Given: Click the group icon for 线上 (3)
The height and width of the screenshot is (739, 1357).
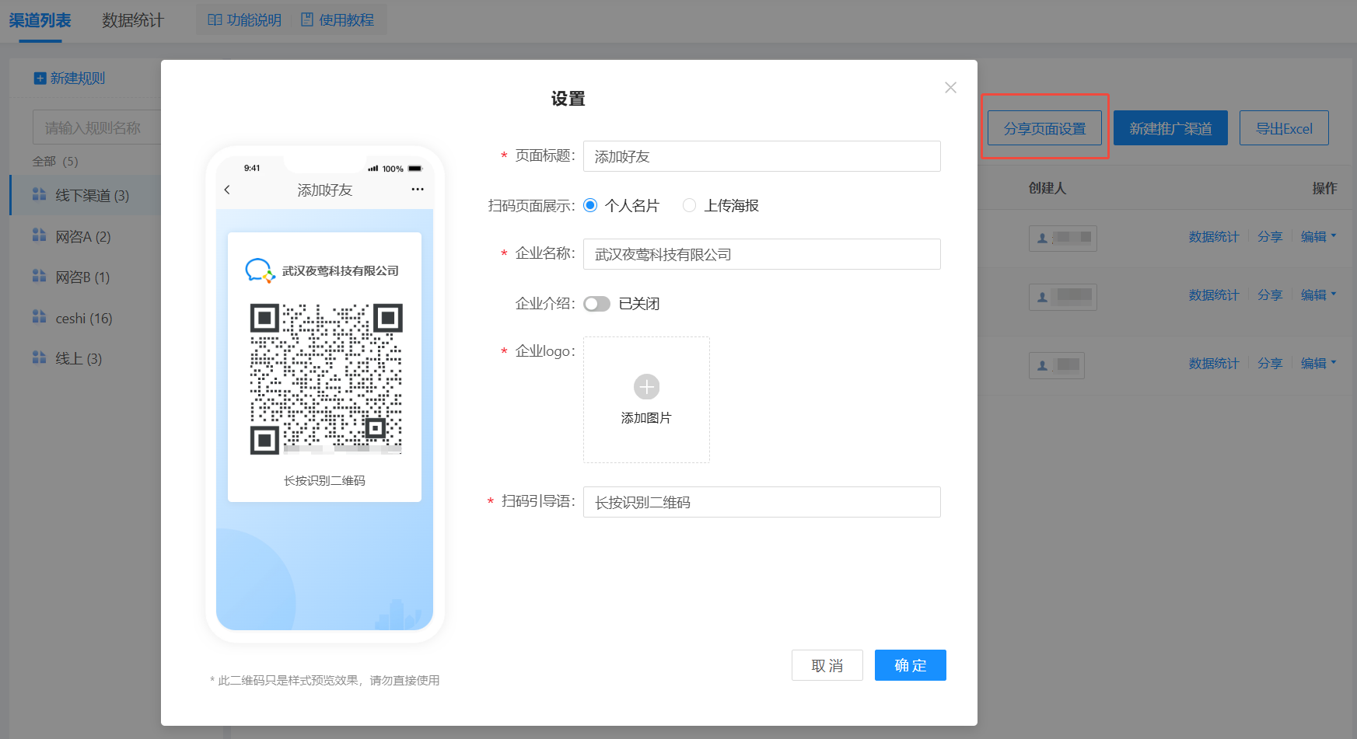Looking at the screenshot, I should click(39, 357).
